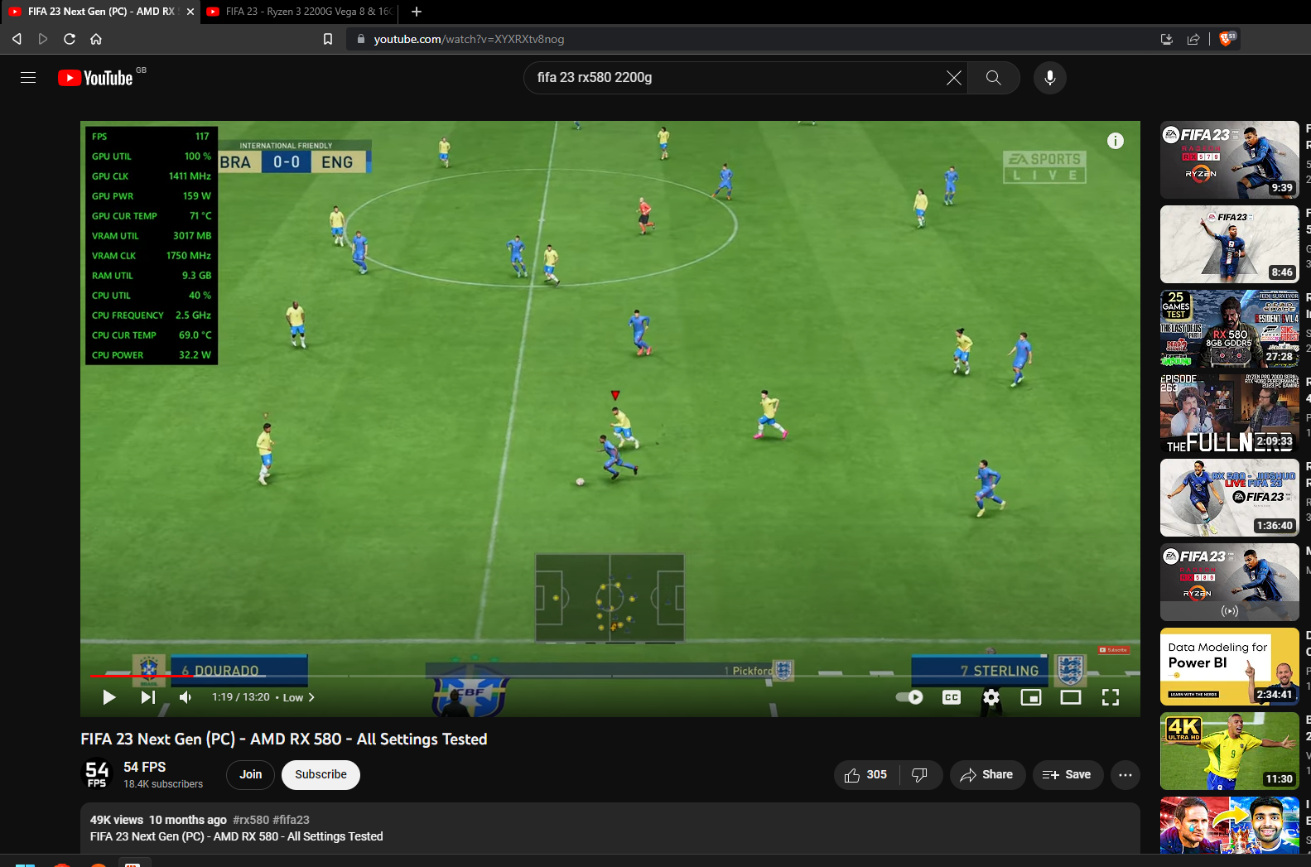Open the 25 Games Test RX 580 thumbnail

[x=1229, y=329]
